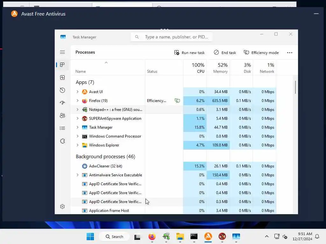Click the Apps (7) group header

(85, 82)
